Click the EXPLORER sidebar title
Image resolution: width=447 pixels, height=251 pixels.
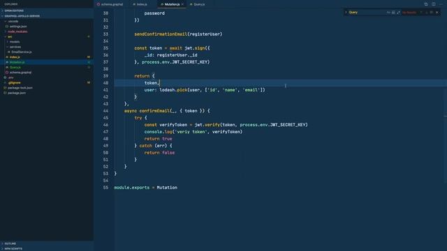click(11, 4)
